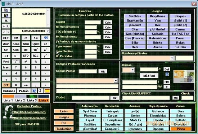Click the author portrait image

coord(9,112)
